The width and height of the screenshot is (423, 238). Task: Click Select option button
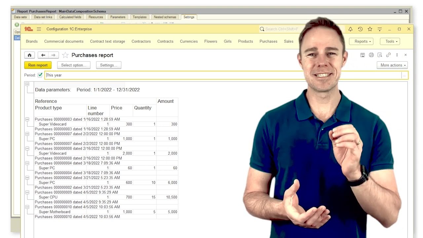click(74, 65)
